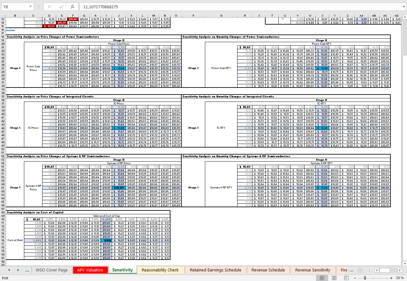Click title 'Sensitivity Analysis on Cost of Capital'
Image resolution: width=407 pixels, height=281 pixels.
coord(35,212)
